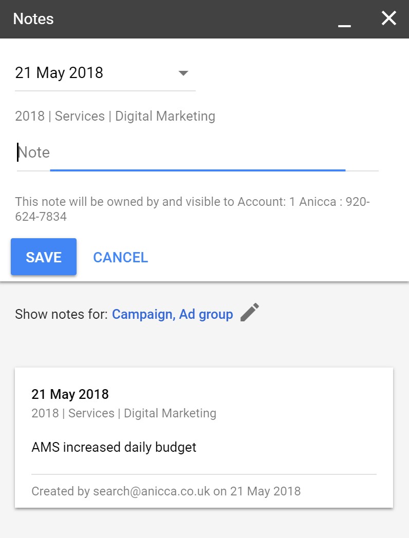
Task: Cancel the new note entry
Action: [121, 257]
